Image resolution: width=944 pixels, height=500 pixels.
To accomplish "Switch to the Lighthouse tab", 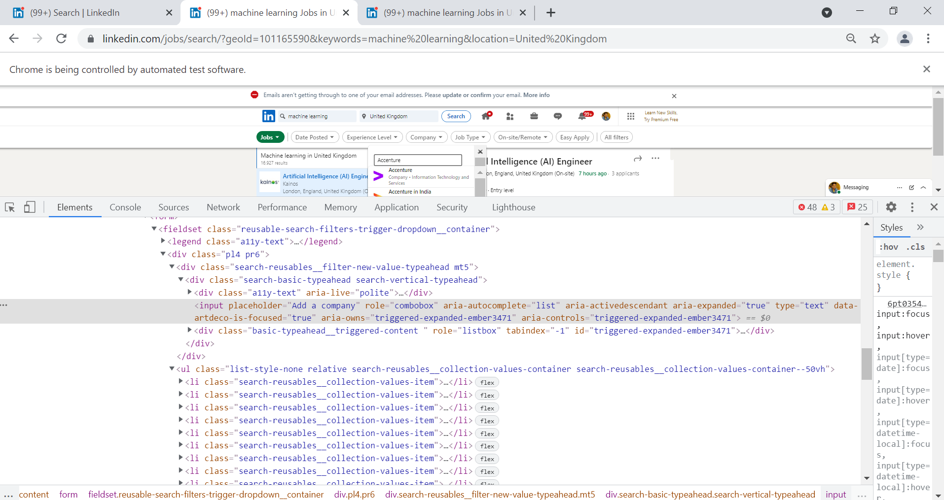I will coord(513,207).
